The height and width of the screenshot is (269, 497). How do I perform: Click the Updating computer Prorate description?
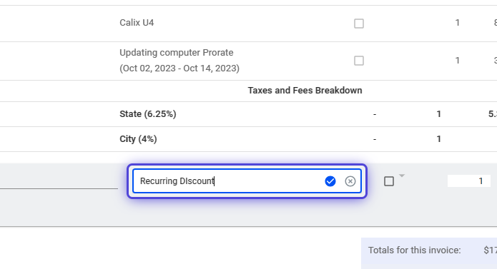[x=176, y=53]
